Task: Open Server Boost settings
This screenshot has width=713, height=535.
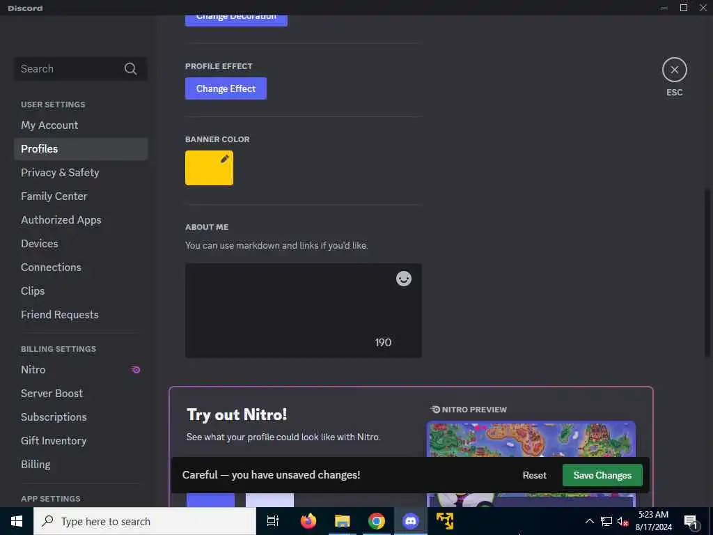Action: [81, 393]
